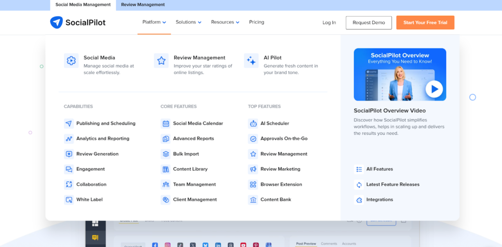The width and height of the screenshot is (502, 247).
Task: Open the White Label link
Action: click(89, 199)
